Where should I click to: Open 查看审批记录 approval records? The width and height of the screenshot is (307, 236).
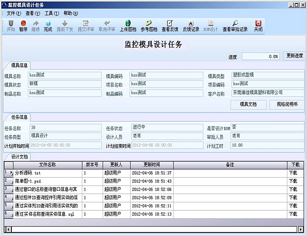point(235,25)
